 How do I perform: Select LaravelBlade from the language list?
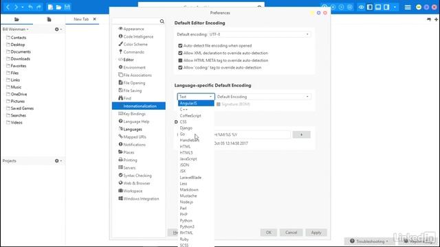[x=196, y=178]
